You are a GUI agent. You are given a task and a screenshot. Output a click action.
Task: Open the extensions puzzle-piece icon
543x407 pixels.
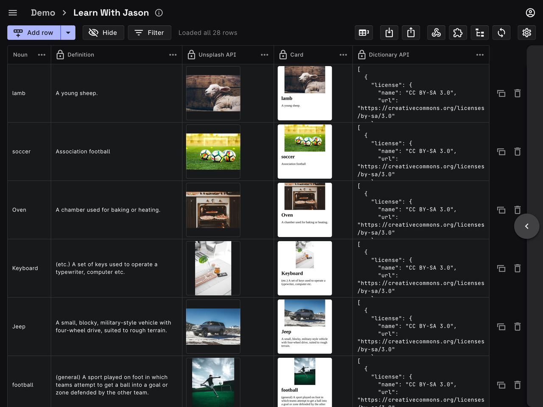point(458,33)
